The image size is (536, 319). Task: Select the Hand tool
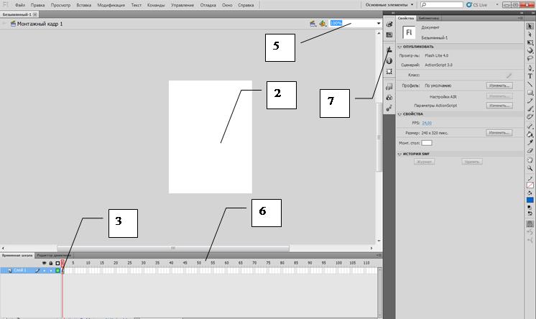[x=530, y=160]
